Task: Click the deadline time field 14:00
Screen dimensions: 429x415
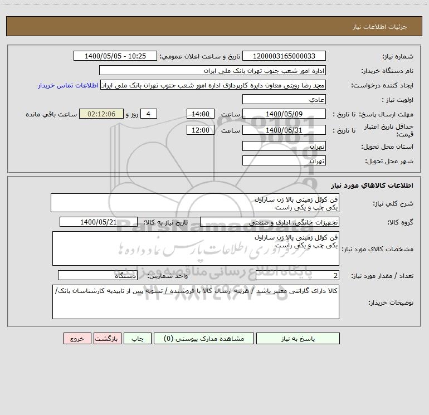Action: coord(200,114)
